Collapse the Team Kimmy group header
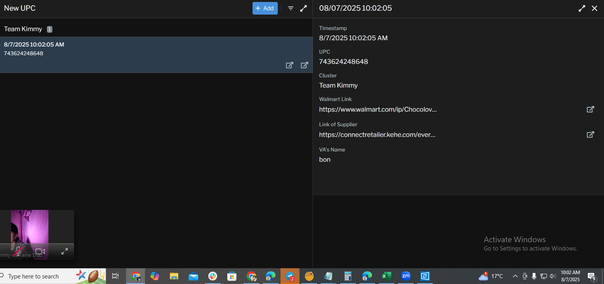 point(23,29)
